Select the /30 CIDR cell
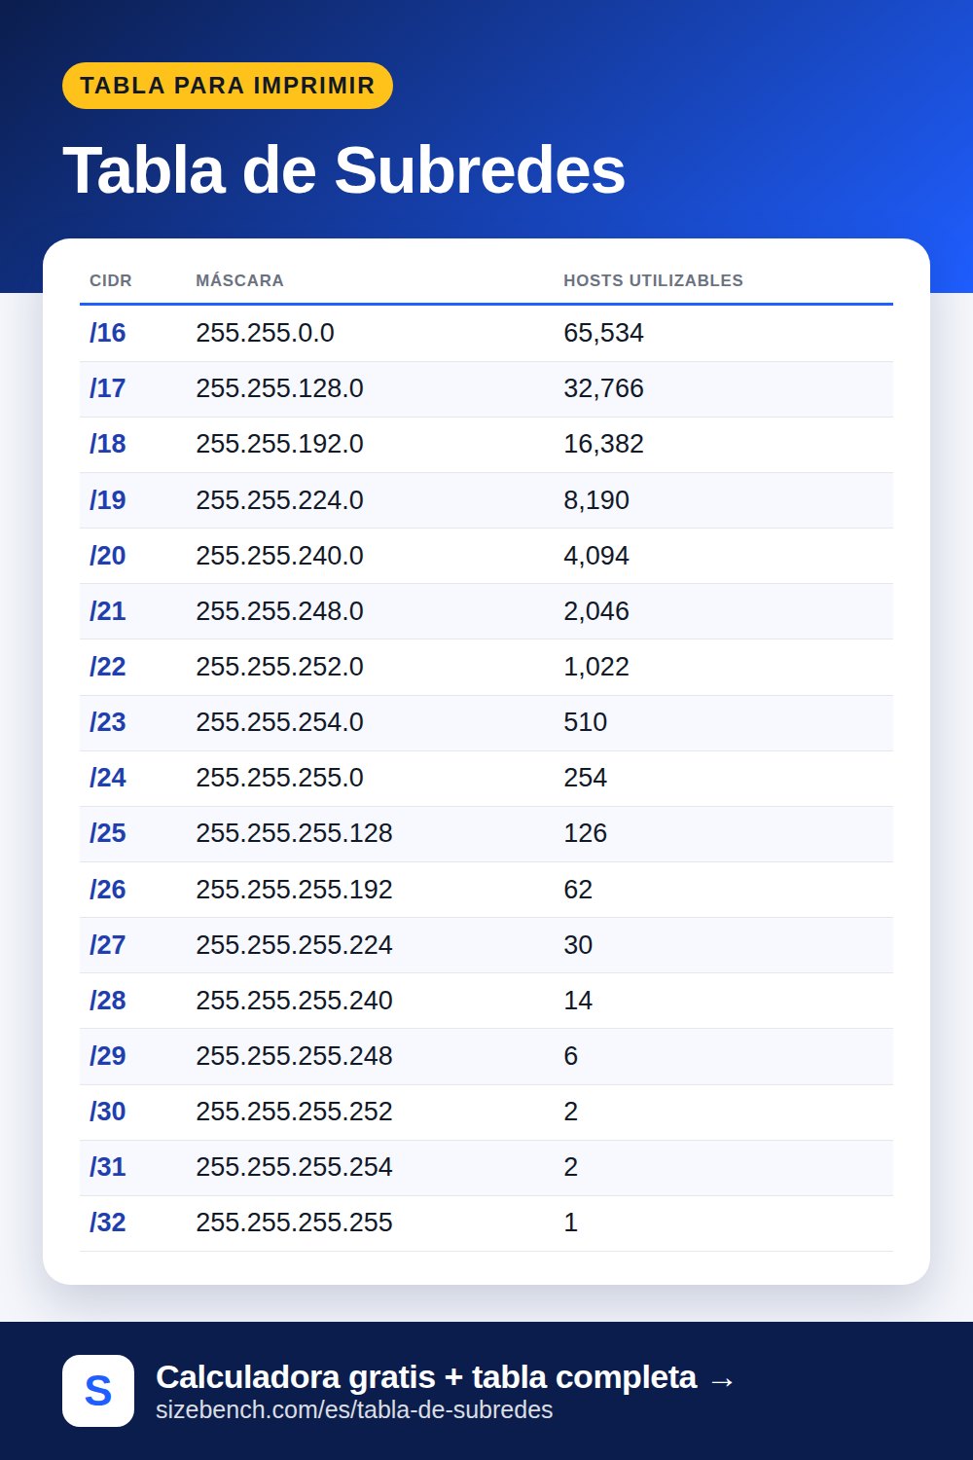This screenshot has width=973, height=1460. pos(108,1112)
